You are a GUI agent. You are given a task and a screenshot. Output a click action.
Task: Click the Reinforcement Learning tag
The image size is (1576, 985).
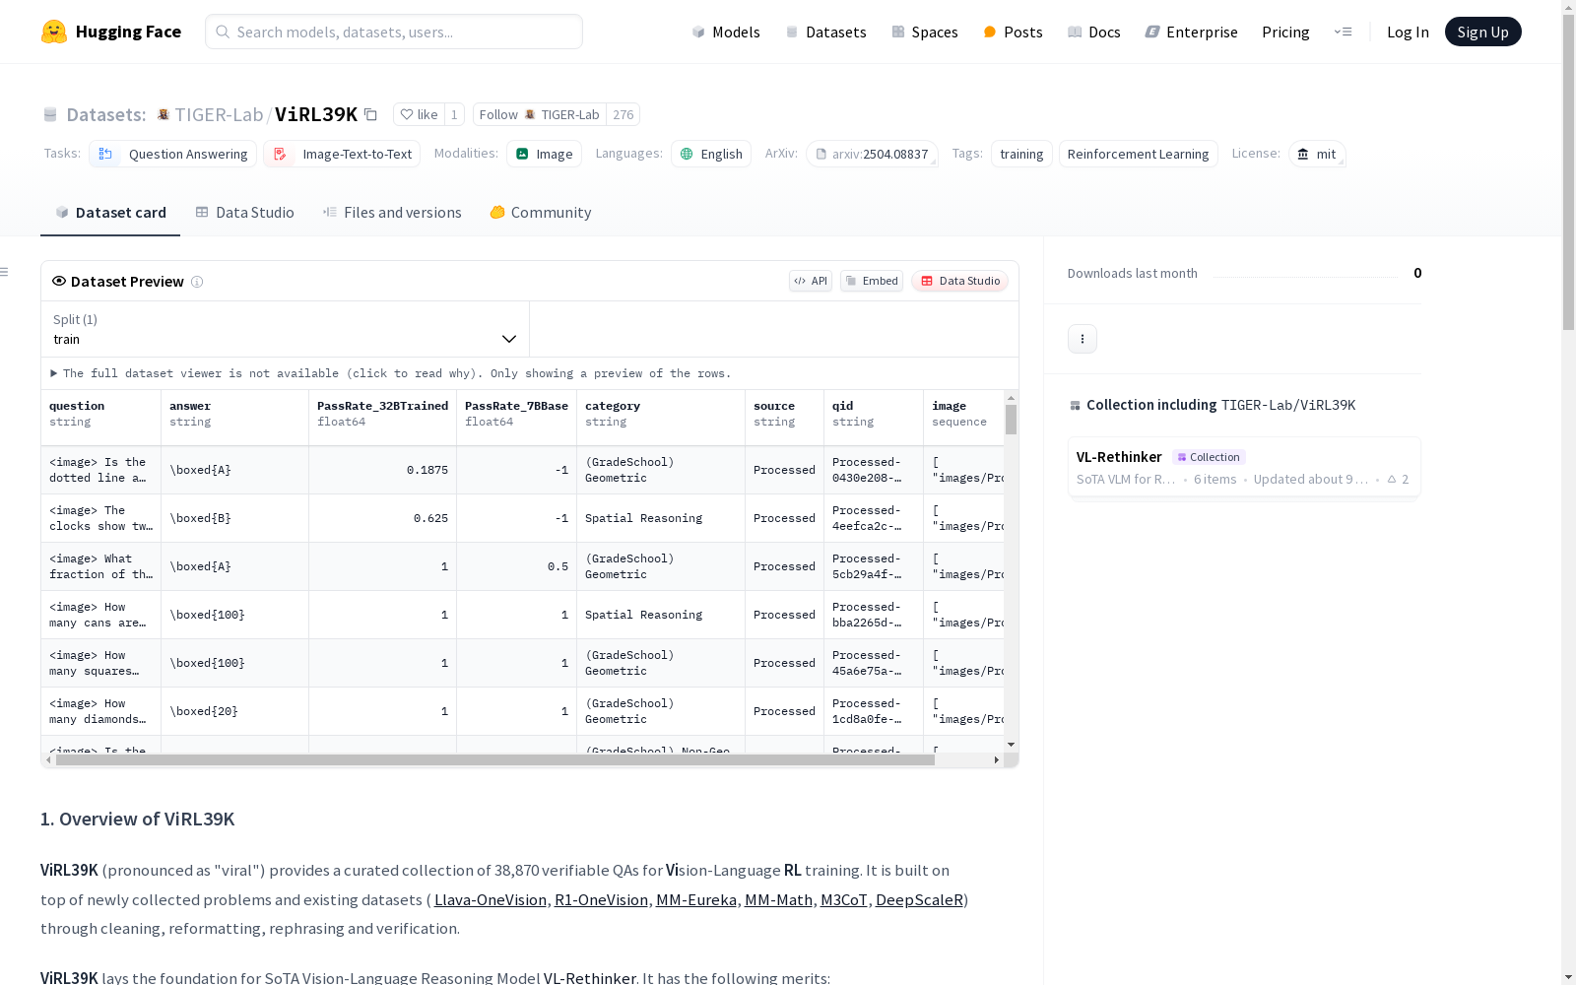[1138, 154]
